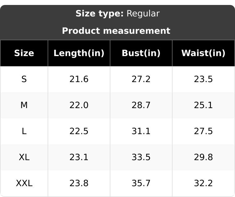
Task: Click the 32.2 waist value for XXL
Action: pyautogui.click(x=203, y=183)
